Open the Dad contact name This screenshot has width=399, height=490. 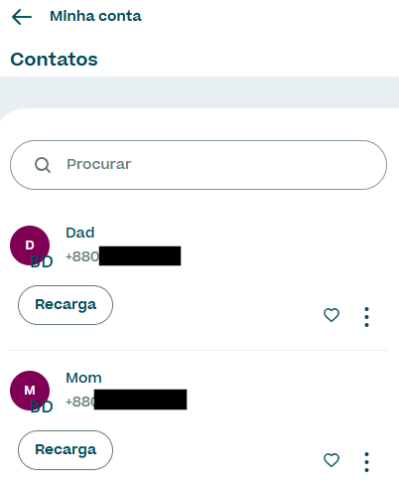pyautogui.click(x=80, y=233)
